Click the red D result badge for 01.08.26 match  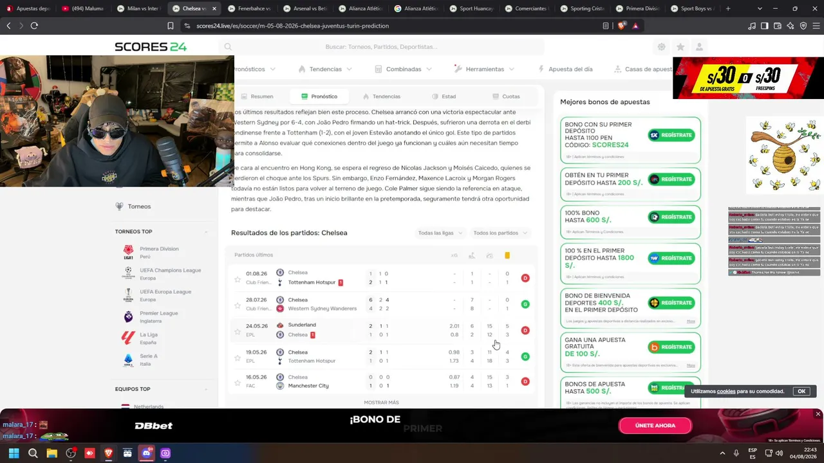525,278
